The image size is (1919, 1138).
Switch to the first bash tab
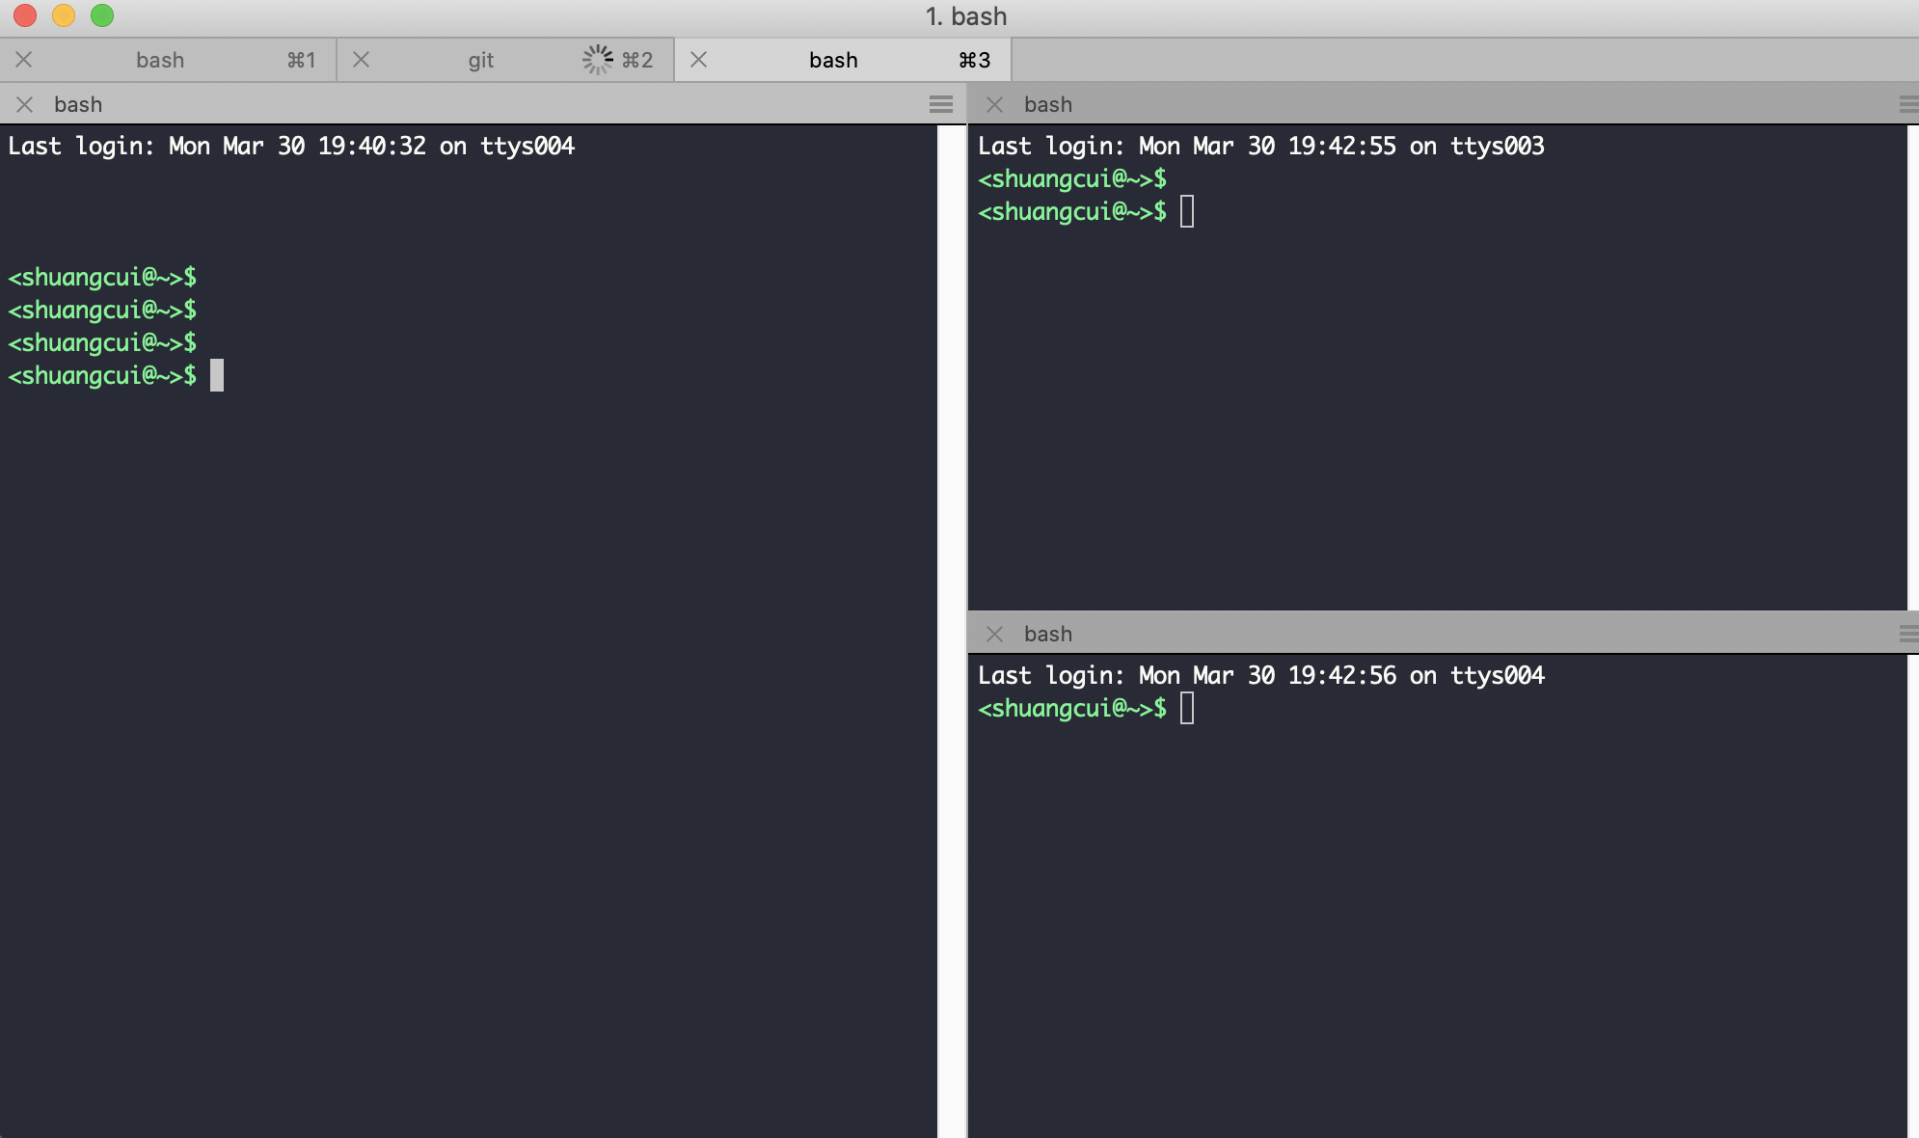coord(160,60)
